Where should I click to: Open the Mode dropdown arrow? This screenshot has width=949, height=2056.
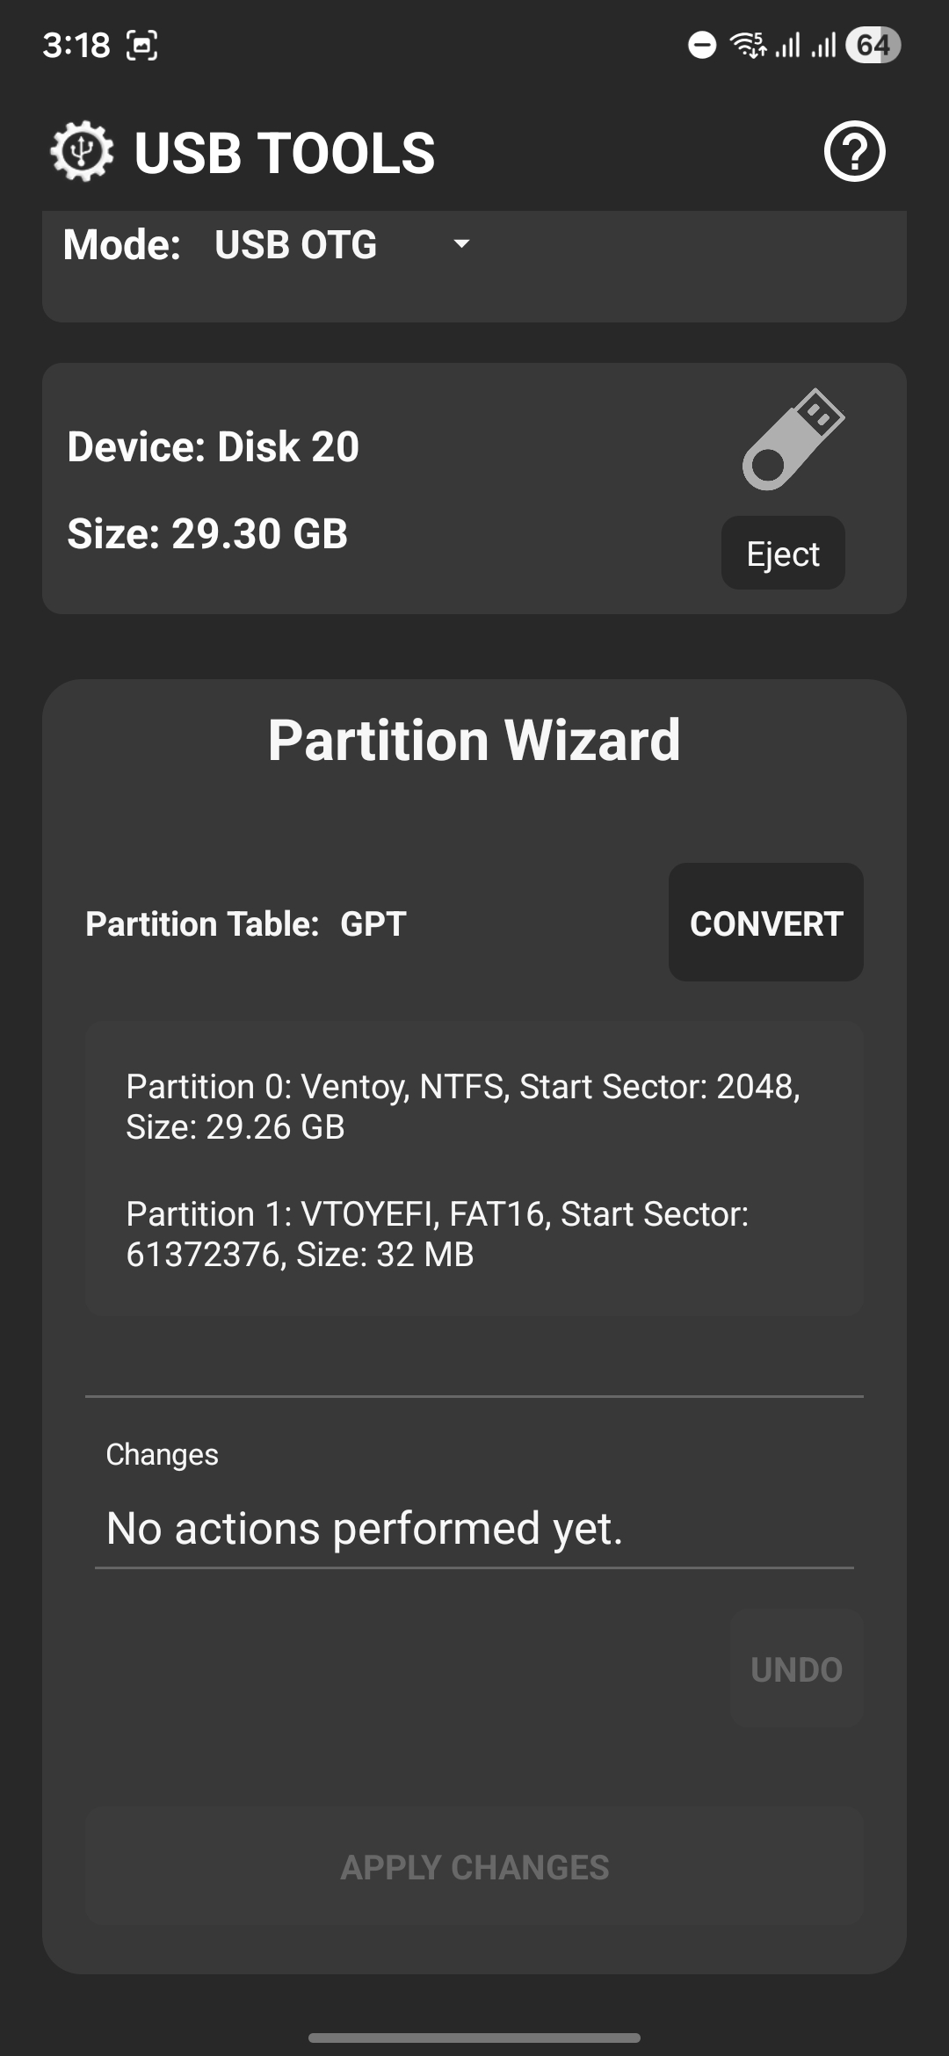[x=461, y=244]
